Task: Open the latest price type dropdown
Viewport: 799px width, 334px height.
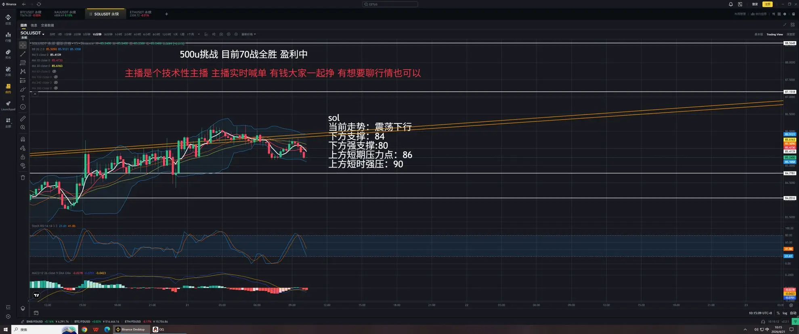Action: (x=248, y=34)
